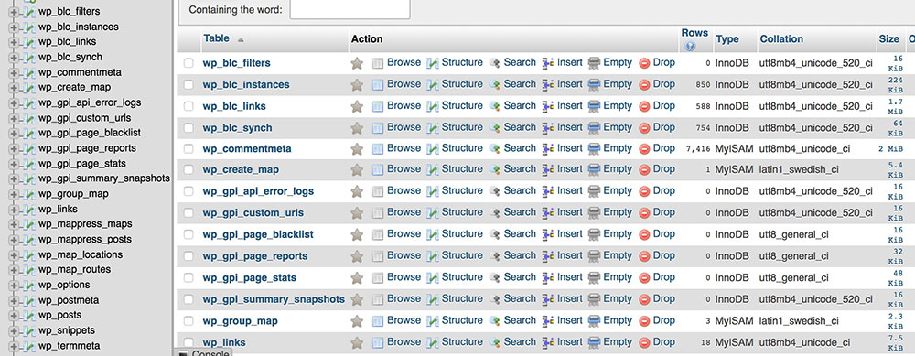915x356 pixels.
Task: Open Structure icon for wp_blc_links
Action: click(x=433, y=106)
